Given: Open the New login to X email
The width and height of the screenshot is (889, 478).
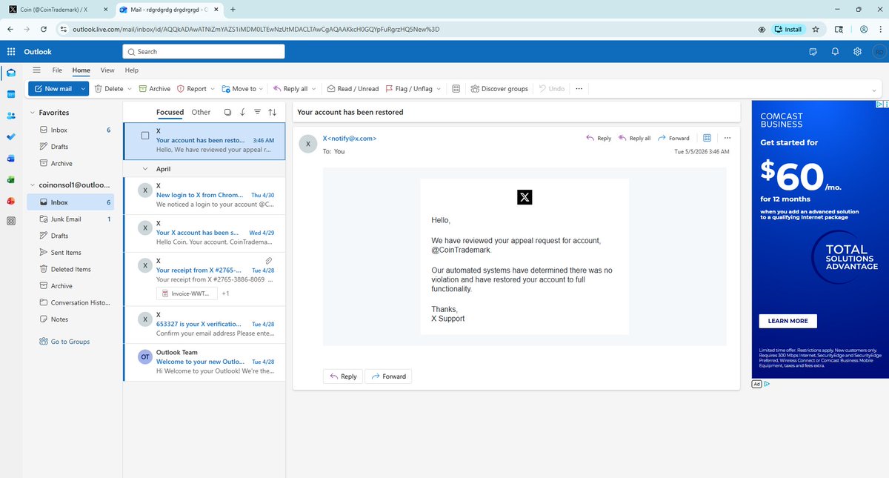Looking at the screenshot, I should tap(204, 195).
